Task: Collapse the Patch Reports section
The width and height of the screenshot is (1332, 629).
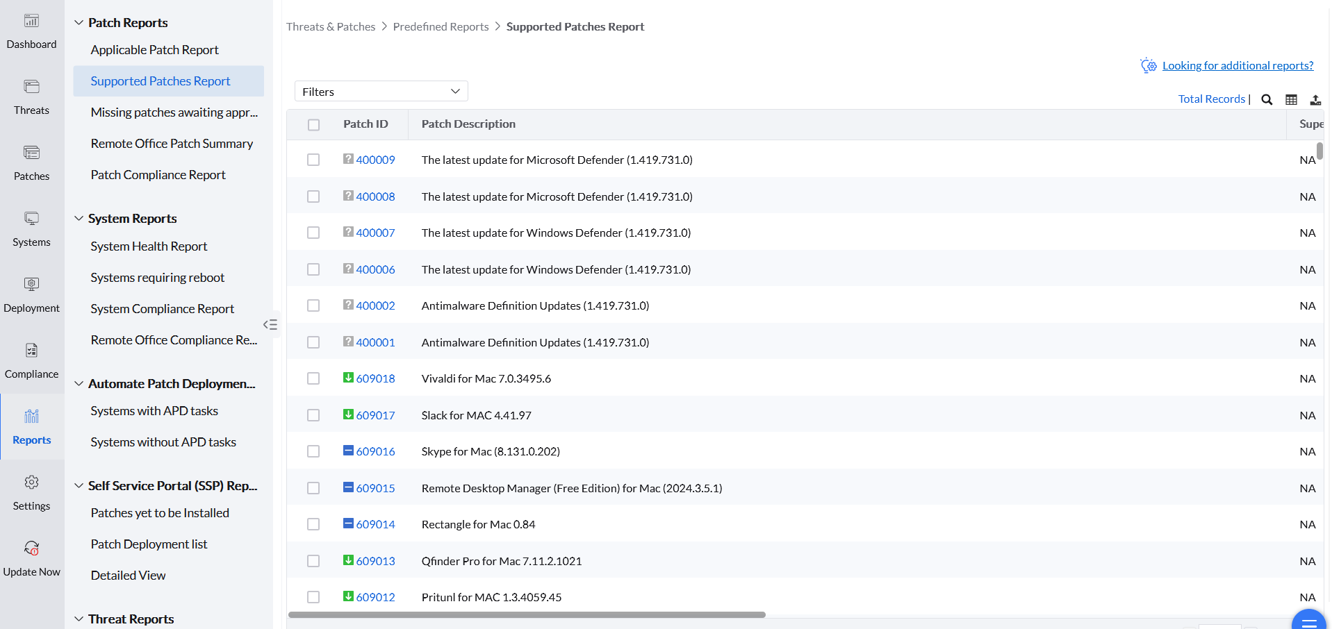Action: (x=79, y=23)
